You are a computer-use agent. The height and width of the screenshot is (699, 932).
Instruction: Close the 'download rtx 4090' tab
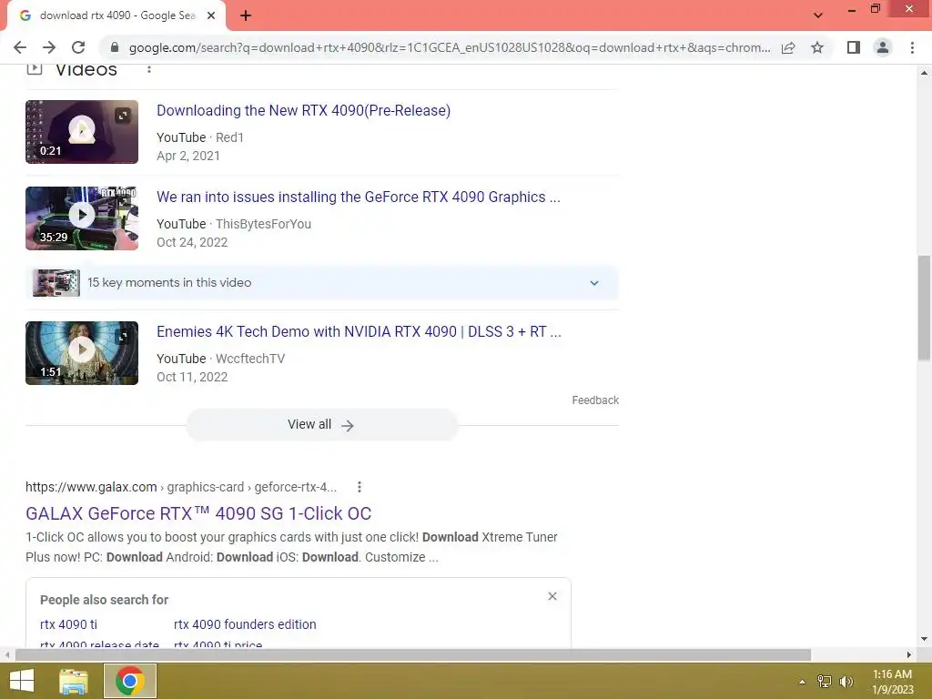coord(211,15)
